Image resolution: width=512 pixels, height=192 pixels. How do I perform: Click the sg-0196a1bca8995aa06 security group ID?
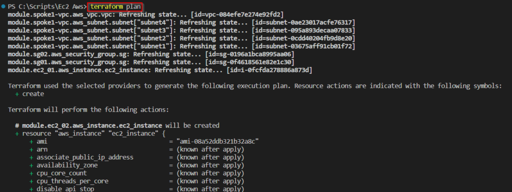coord(250,54)
